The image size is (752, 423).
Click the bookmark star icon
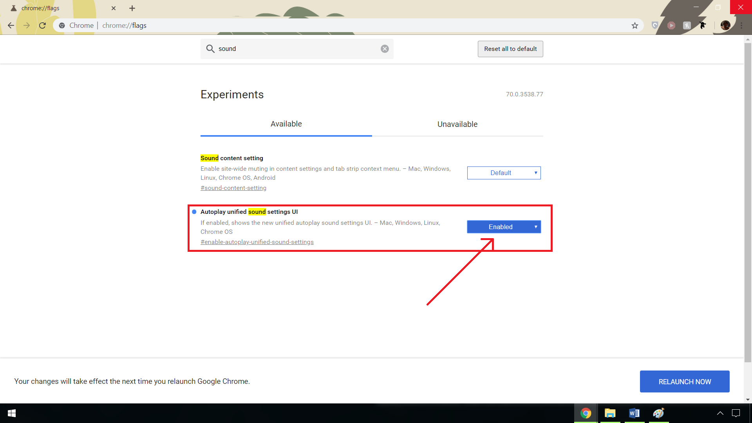point(635,25)
